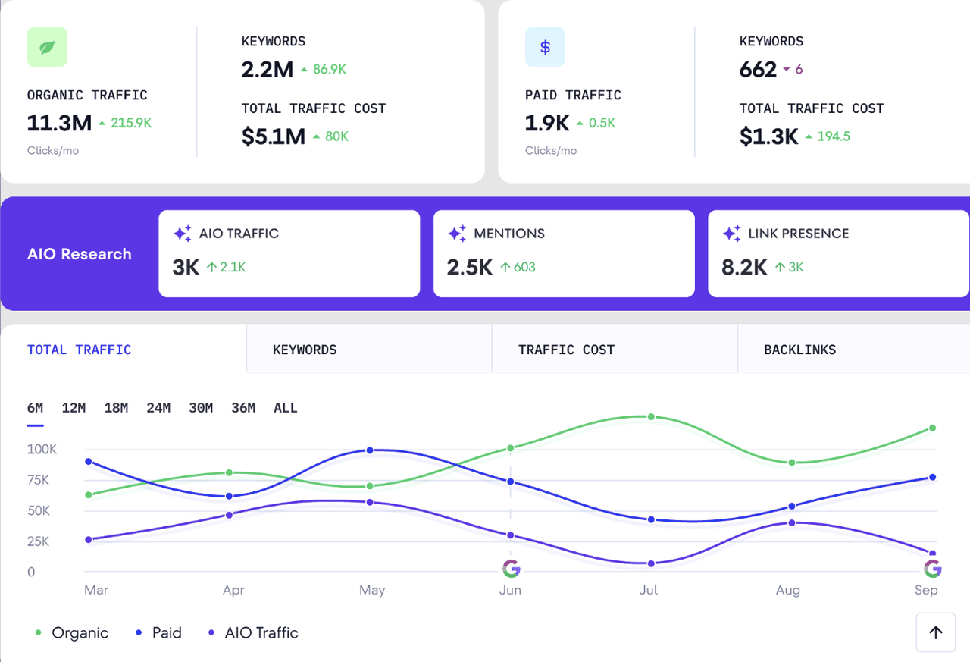Click the keywords decrease indicator 6
Screen dimensions: 970x662
pos(793,70)
